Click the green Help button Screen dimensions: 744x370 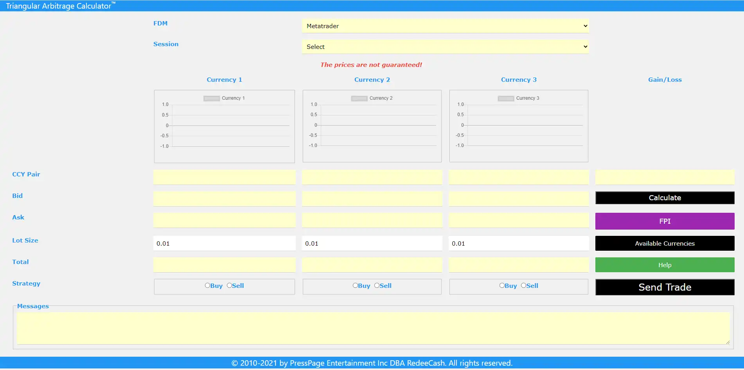pos(665,265)
